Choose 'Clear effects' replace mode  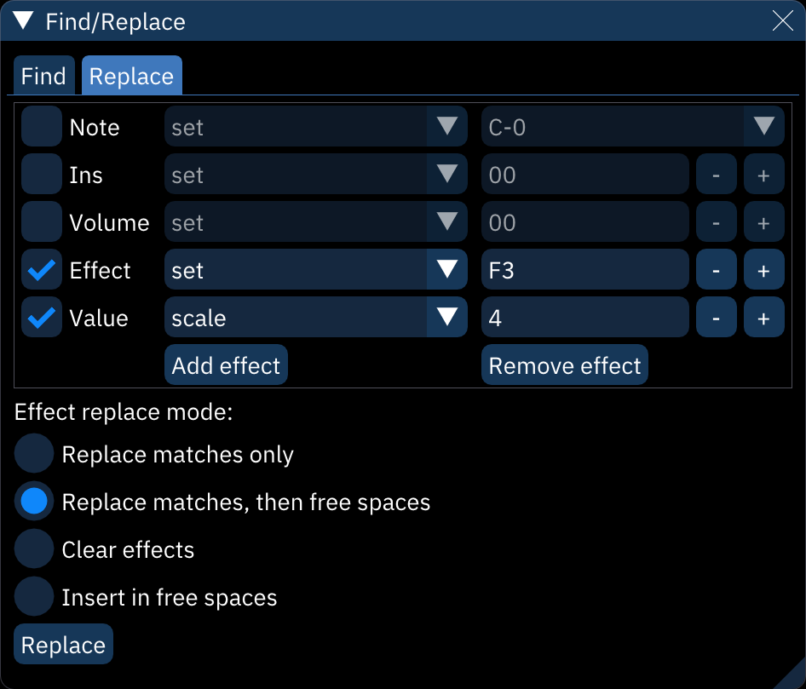[32, 548]
